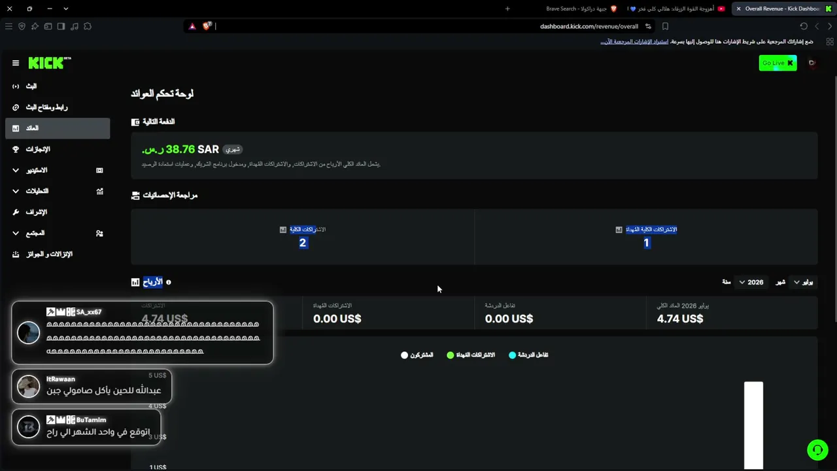Screen dimensions: 837x471
Task: Click the لوحة تحكم العوائد page heading
Action: coord(162,94)
